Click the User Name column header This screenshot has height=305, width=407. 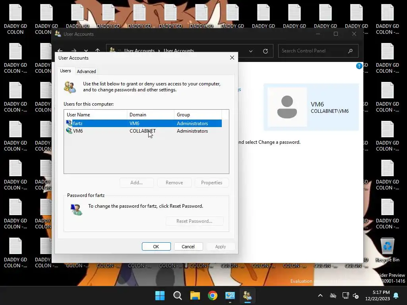pyautogui.click(x=95, y=115)
